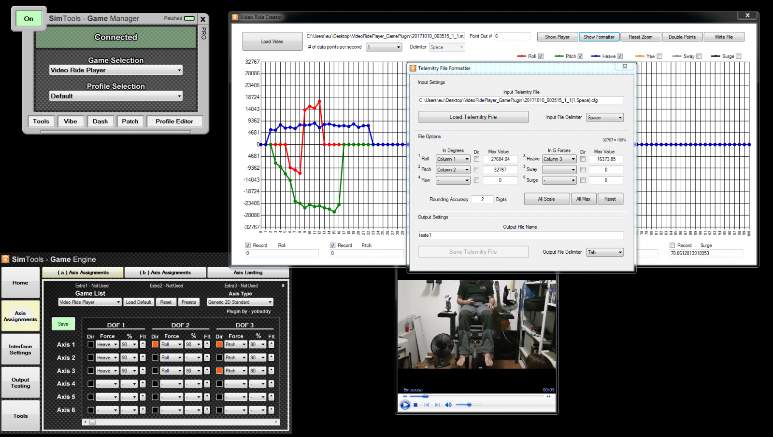Expand the Output File Delimiter dropdown
This screenshot has width=773, height=437.
pos(605,252)
